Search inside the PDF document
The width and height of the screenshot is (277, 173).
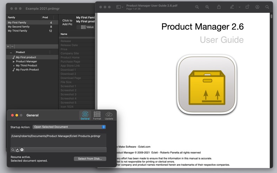(267, 7)
